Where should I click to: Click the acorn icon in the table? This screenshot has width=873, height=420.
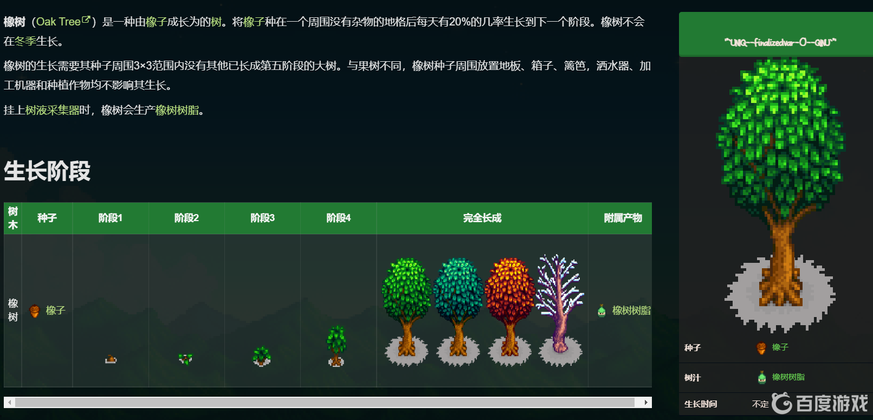(x=35, y=311)
